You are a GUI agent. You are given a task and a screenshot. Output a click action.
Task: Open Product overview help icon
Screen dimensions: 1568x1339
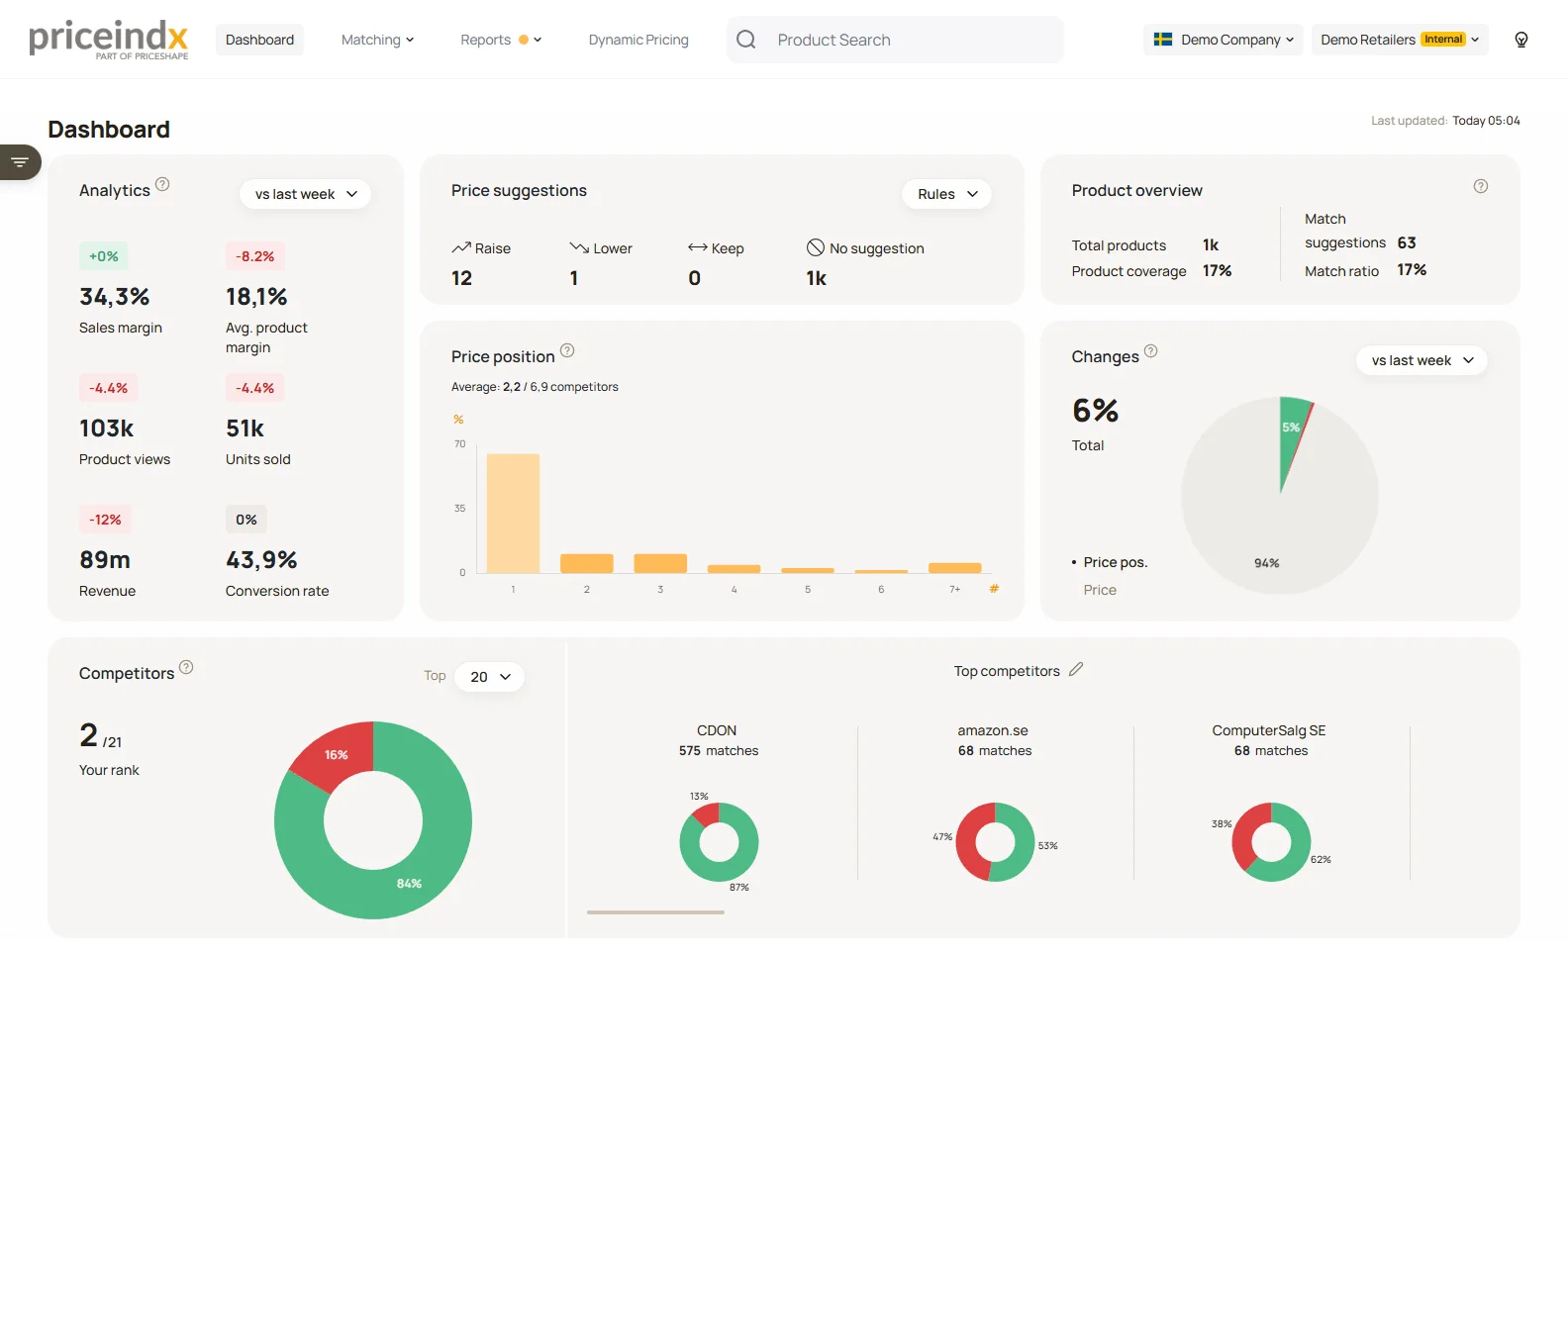pyautogui.click(x=1481, y=186)
